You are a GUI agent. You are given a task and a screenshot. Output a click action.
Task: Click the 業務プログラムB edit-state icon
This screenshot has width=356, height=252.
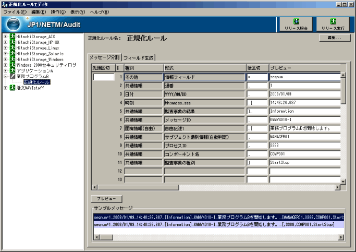tap(12, 77)
